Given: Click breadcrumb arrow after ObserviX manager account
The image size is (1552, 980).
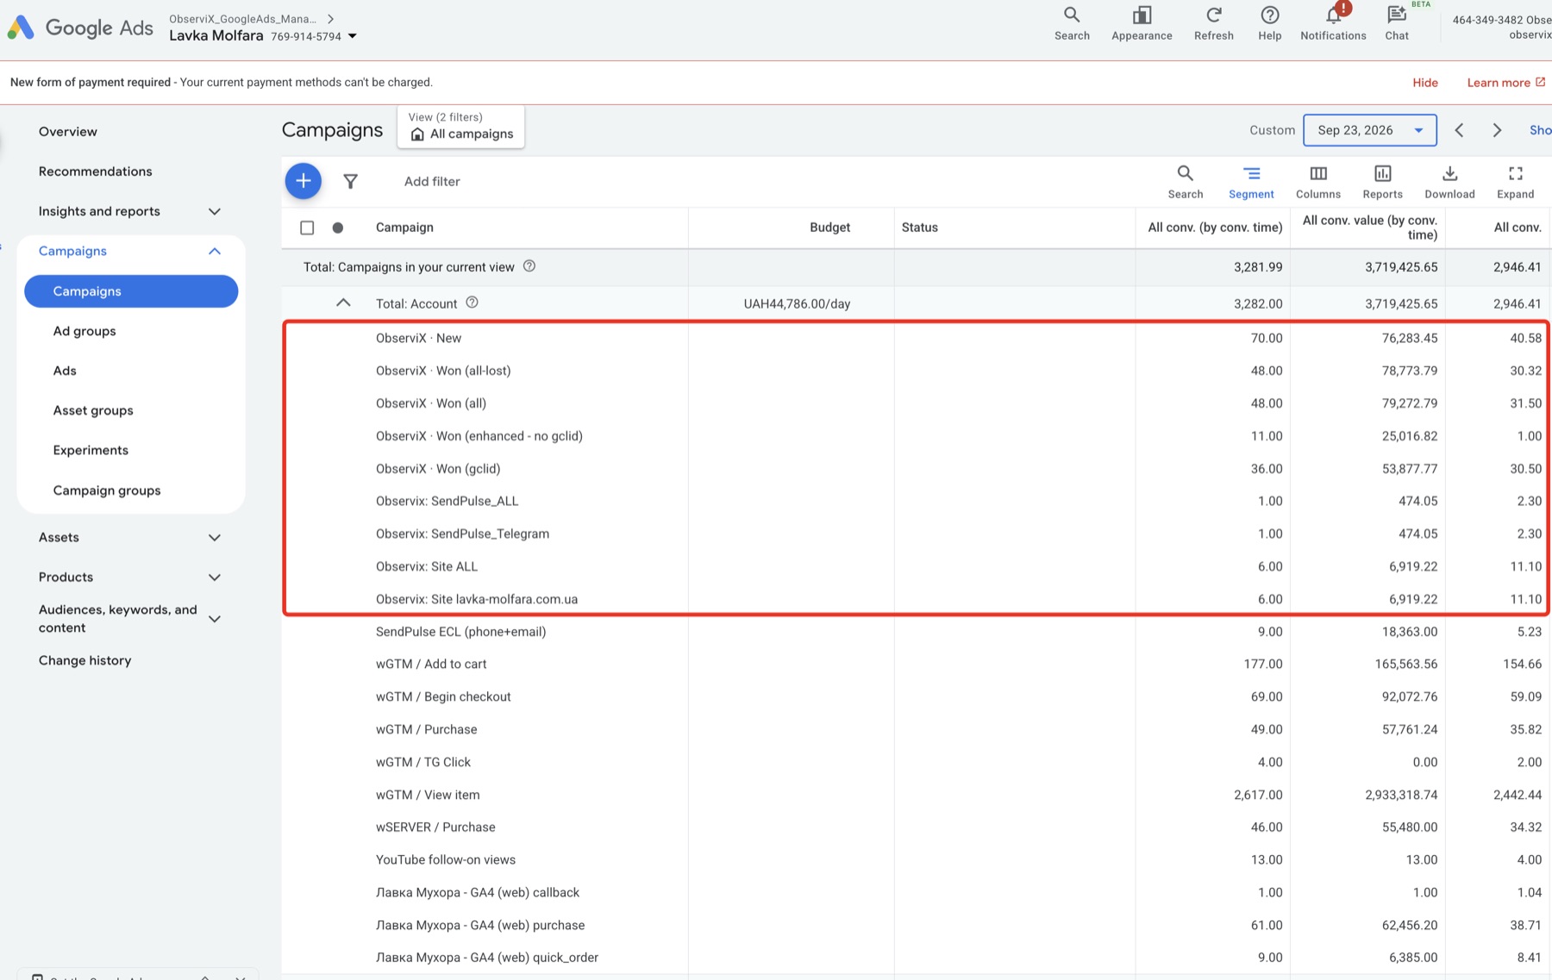Looking at the screenshot, I should click(x=330, y=18).
